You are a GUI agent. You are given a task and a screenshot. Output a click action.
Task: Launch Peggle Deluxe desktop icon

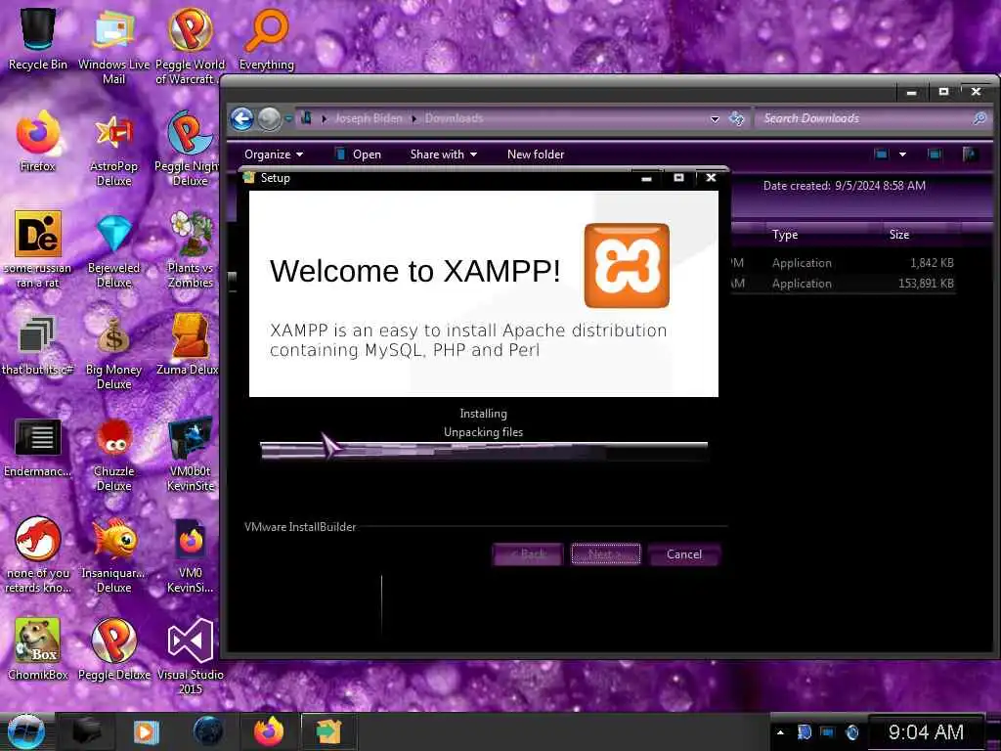[113, 648]
